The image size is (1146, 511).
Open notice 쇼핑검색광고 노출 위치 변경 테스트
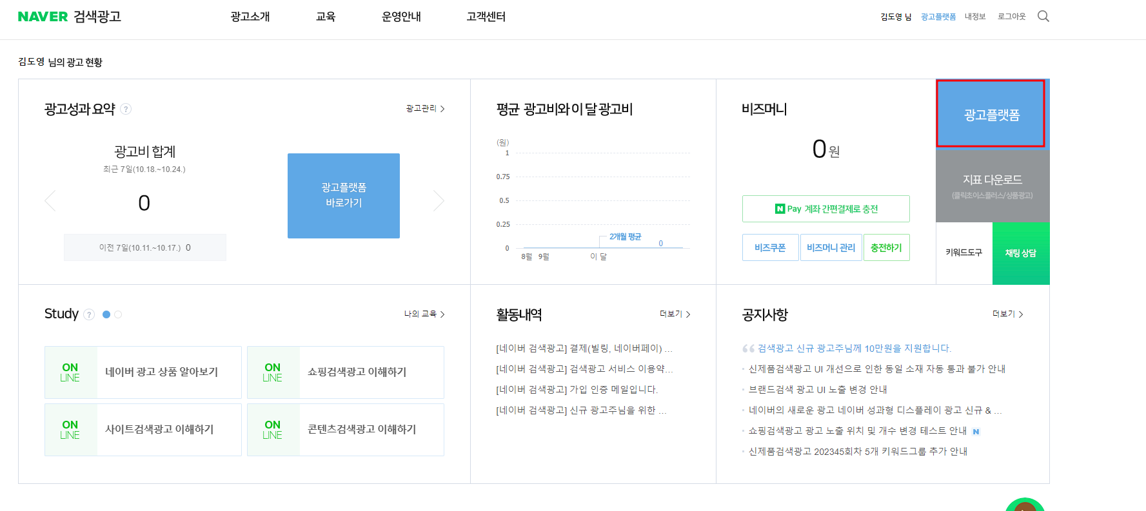[858, 431]
